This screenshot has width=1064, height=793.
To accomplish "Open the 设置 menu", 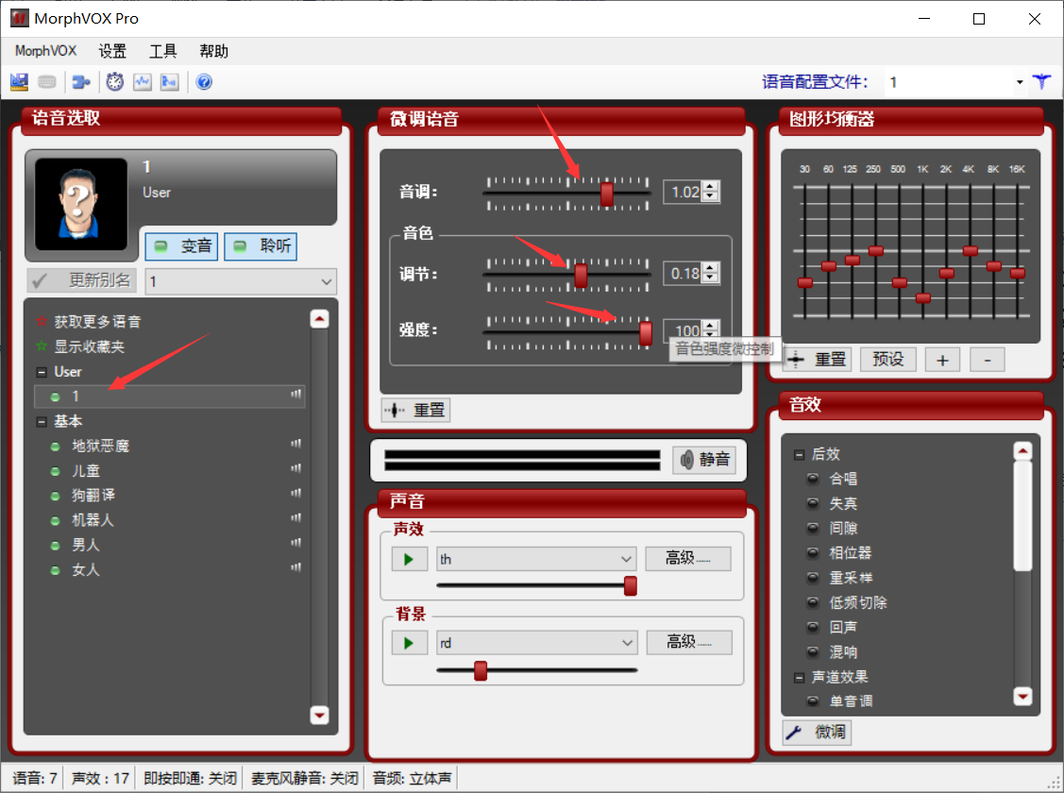I will pos(112,51).
